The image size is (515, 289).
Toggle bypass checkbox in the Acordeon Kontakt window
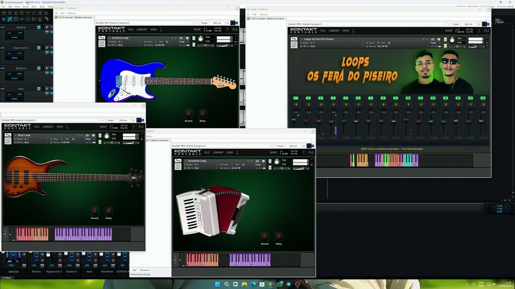coord(313,146)
